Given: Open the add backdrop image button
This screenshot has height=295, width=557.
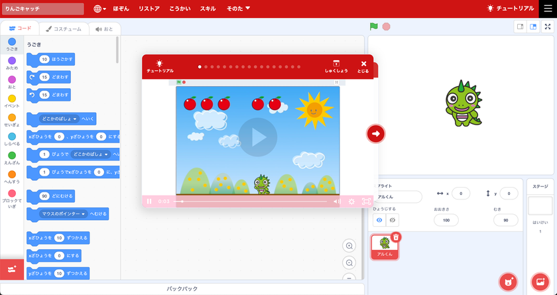Looking at the screenshot, I should (x=540, y=282).
